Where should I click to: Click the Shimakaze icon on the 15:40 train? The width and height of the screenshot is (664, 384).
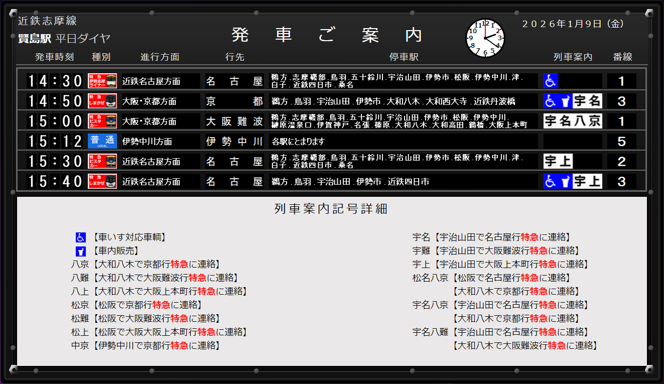click(102, 181)
